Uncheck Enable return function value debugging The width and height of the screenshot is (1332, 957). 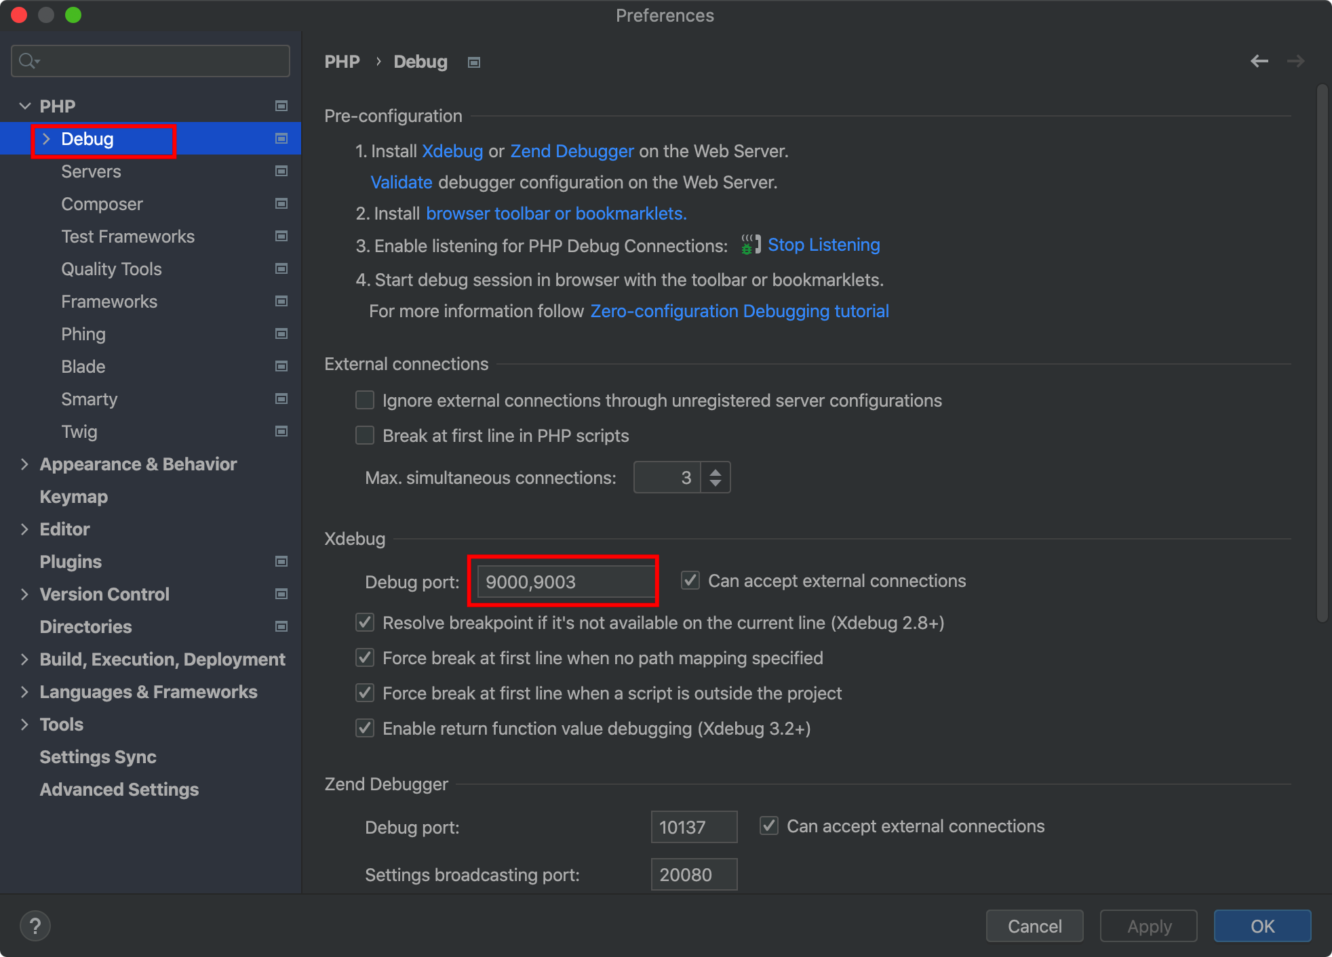365,728
